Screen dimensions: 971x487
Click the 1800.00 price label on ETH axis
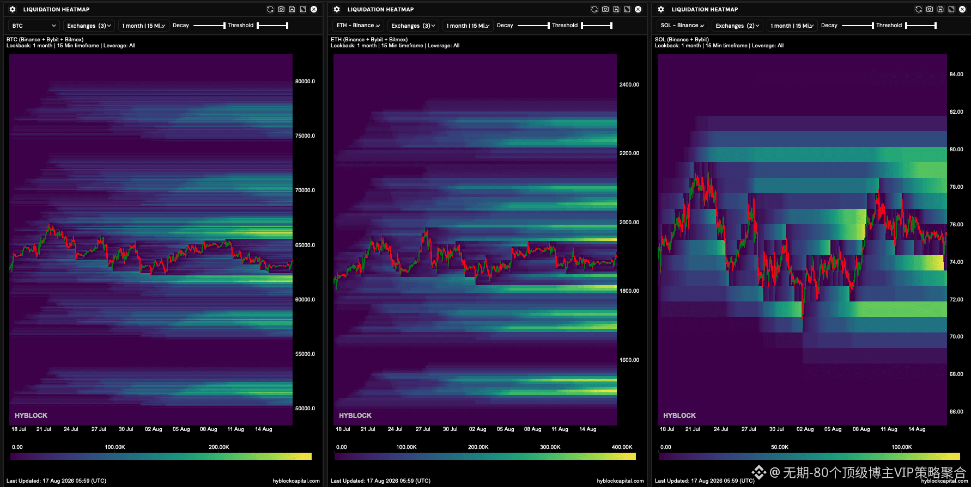coord(629,291)
